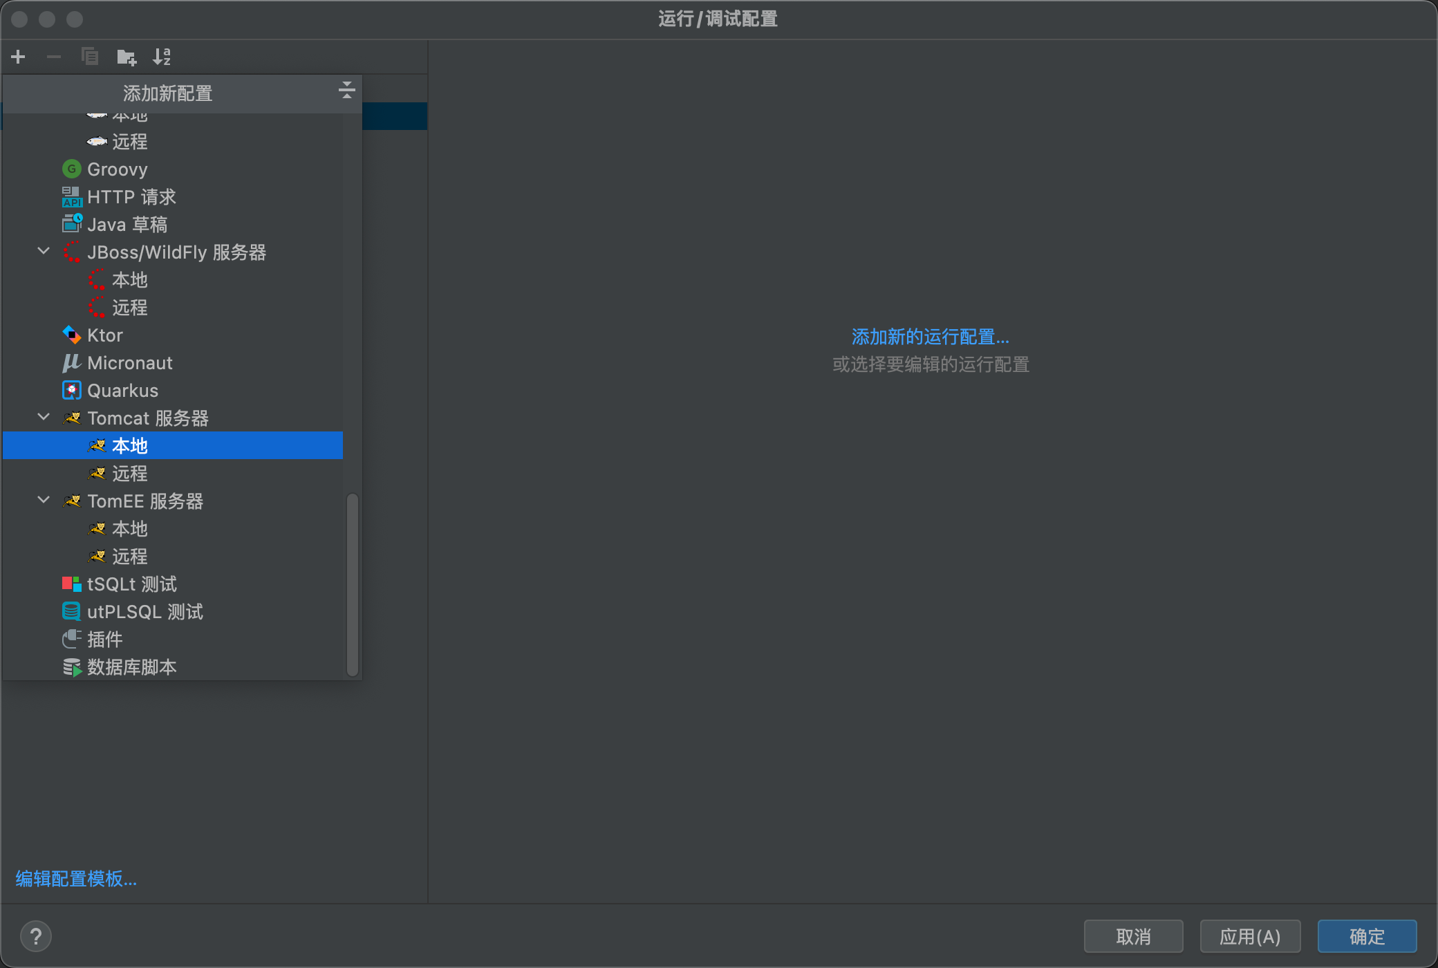Choose the 插件 configuration type
This screenshot has height=968, width=1438.
173,639
